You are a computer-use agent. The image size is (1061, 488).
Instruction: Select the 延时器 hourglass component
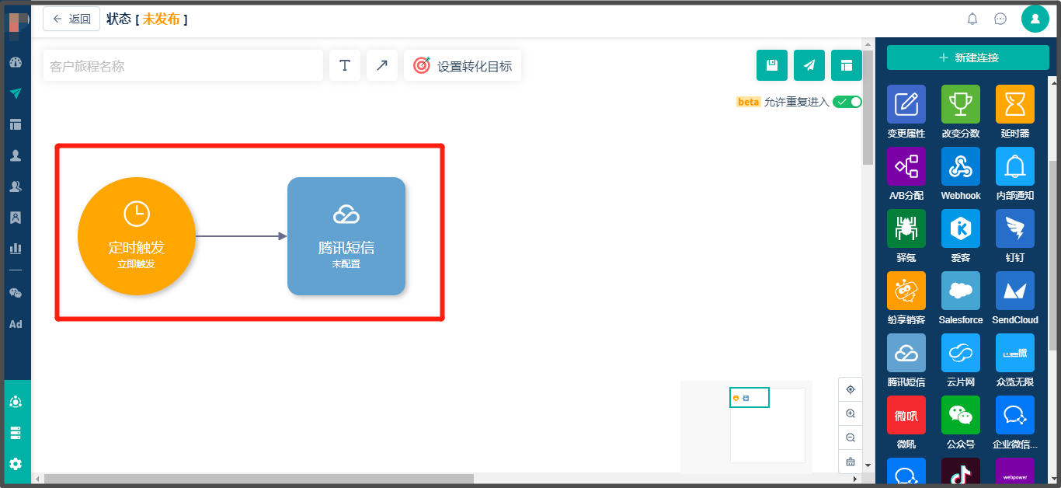[1015, 104]
